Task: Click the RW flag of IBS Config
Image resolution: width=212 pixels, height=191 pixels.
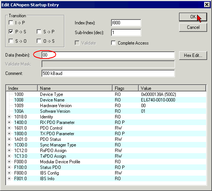Action: coord(118,173)
